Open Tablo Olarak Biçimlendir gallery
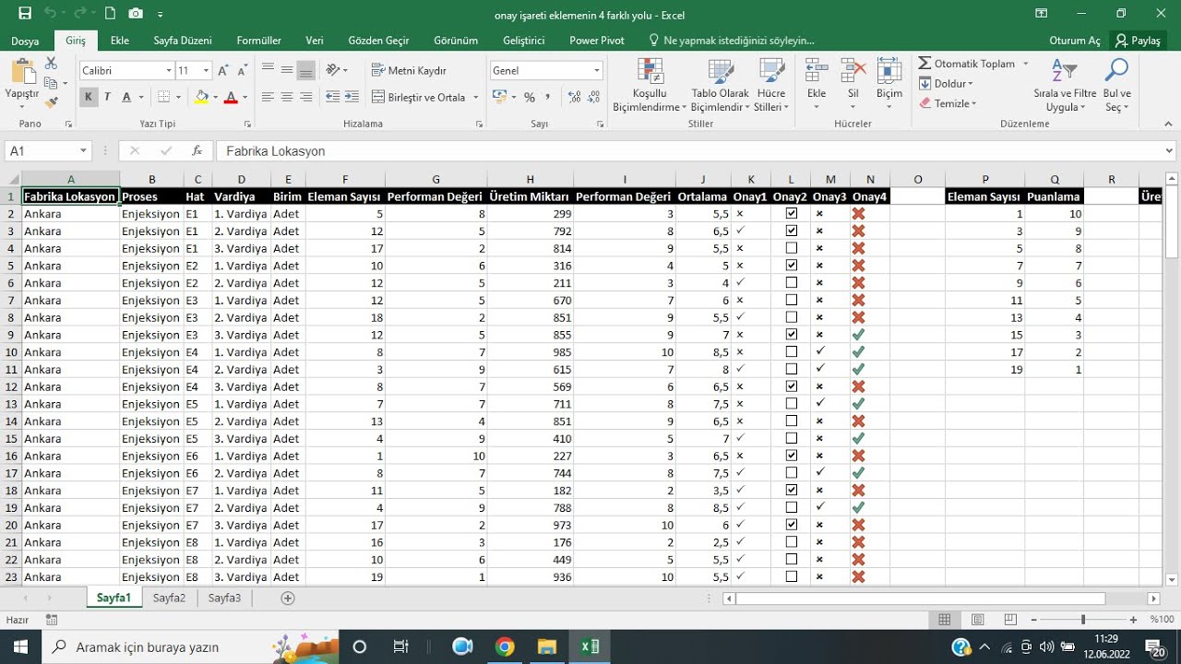The height and width of the screenshot is (664, 1181). pos(720,85)
